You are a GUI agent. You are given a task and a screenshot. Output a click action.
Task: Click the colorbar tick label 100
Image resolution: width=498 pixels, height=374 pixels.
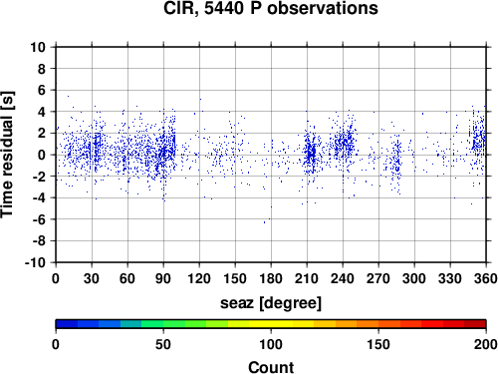(x=271, y=344)
